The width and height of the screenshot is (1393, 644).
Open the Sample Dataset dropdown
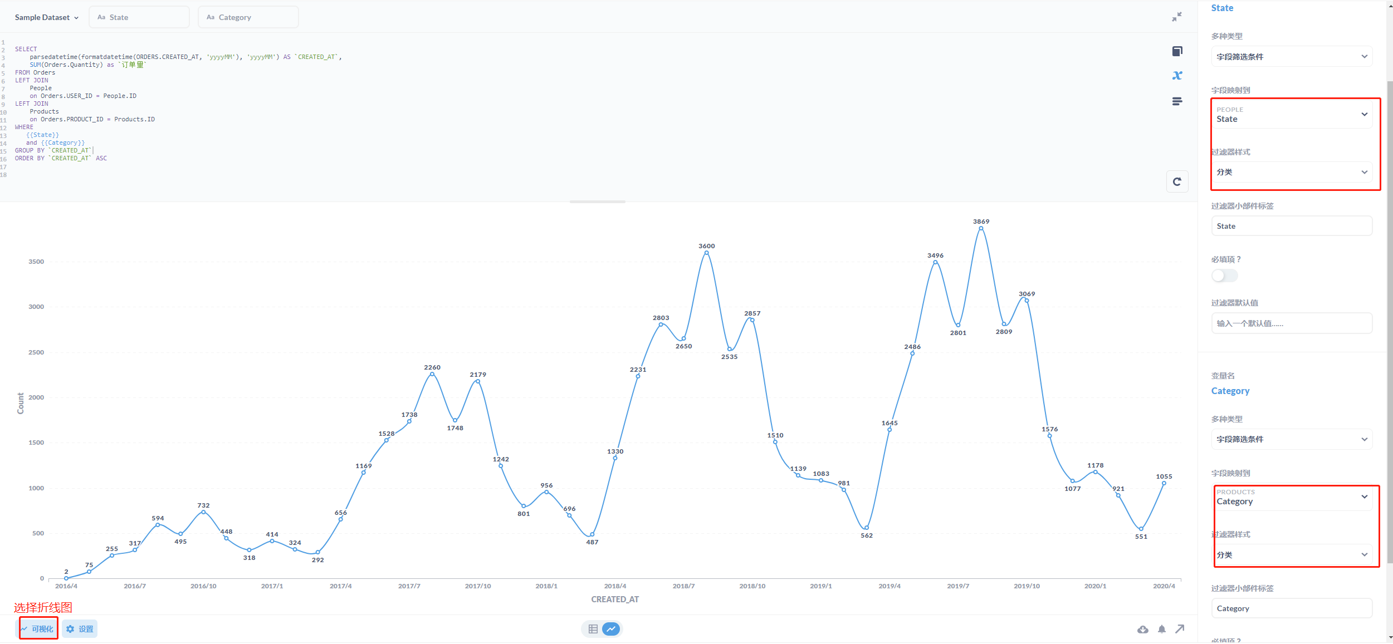(46, 17)
